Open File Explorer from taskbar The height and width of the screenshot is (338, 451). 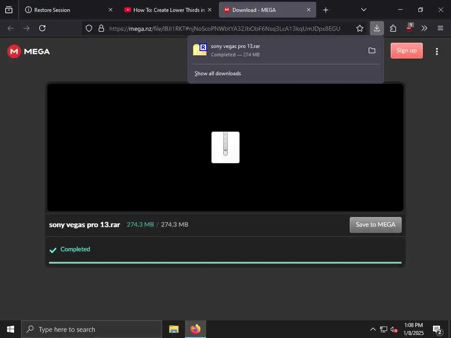click(x=174, y=329)
